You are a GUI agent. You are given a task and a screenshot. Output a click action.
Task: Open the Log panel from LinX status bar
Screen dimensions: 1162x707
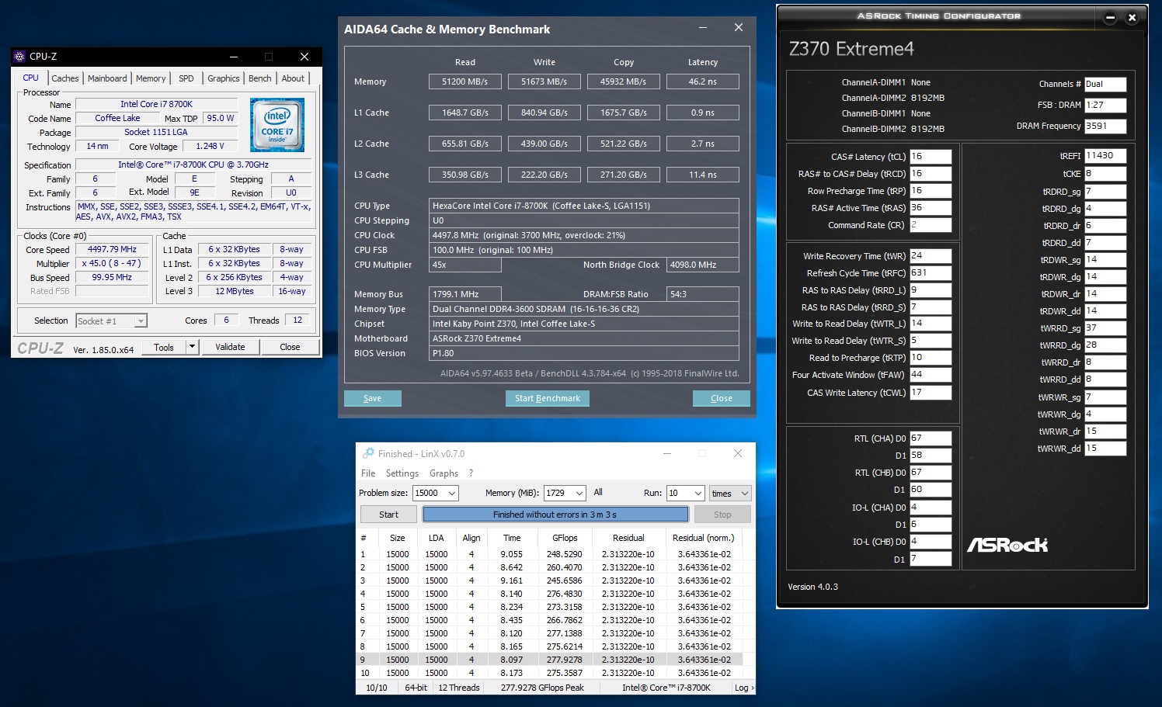pyautogui.click(x=743, y=688)
